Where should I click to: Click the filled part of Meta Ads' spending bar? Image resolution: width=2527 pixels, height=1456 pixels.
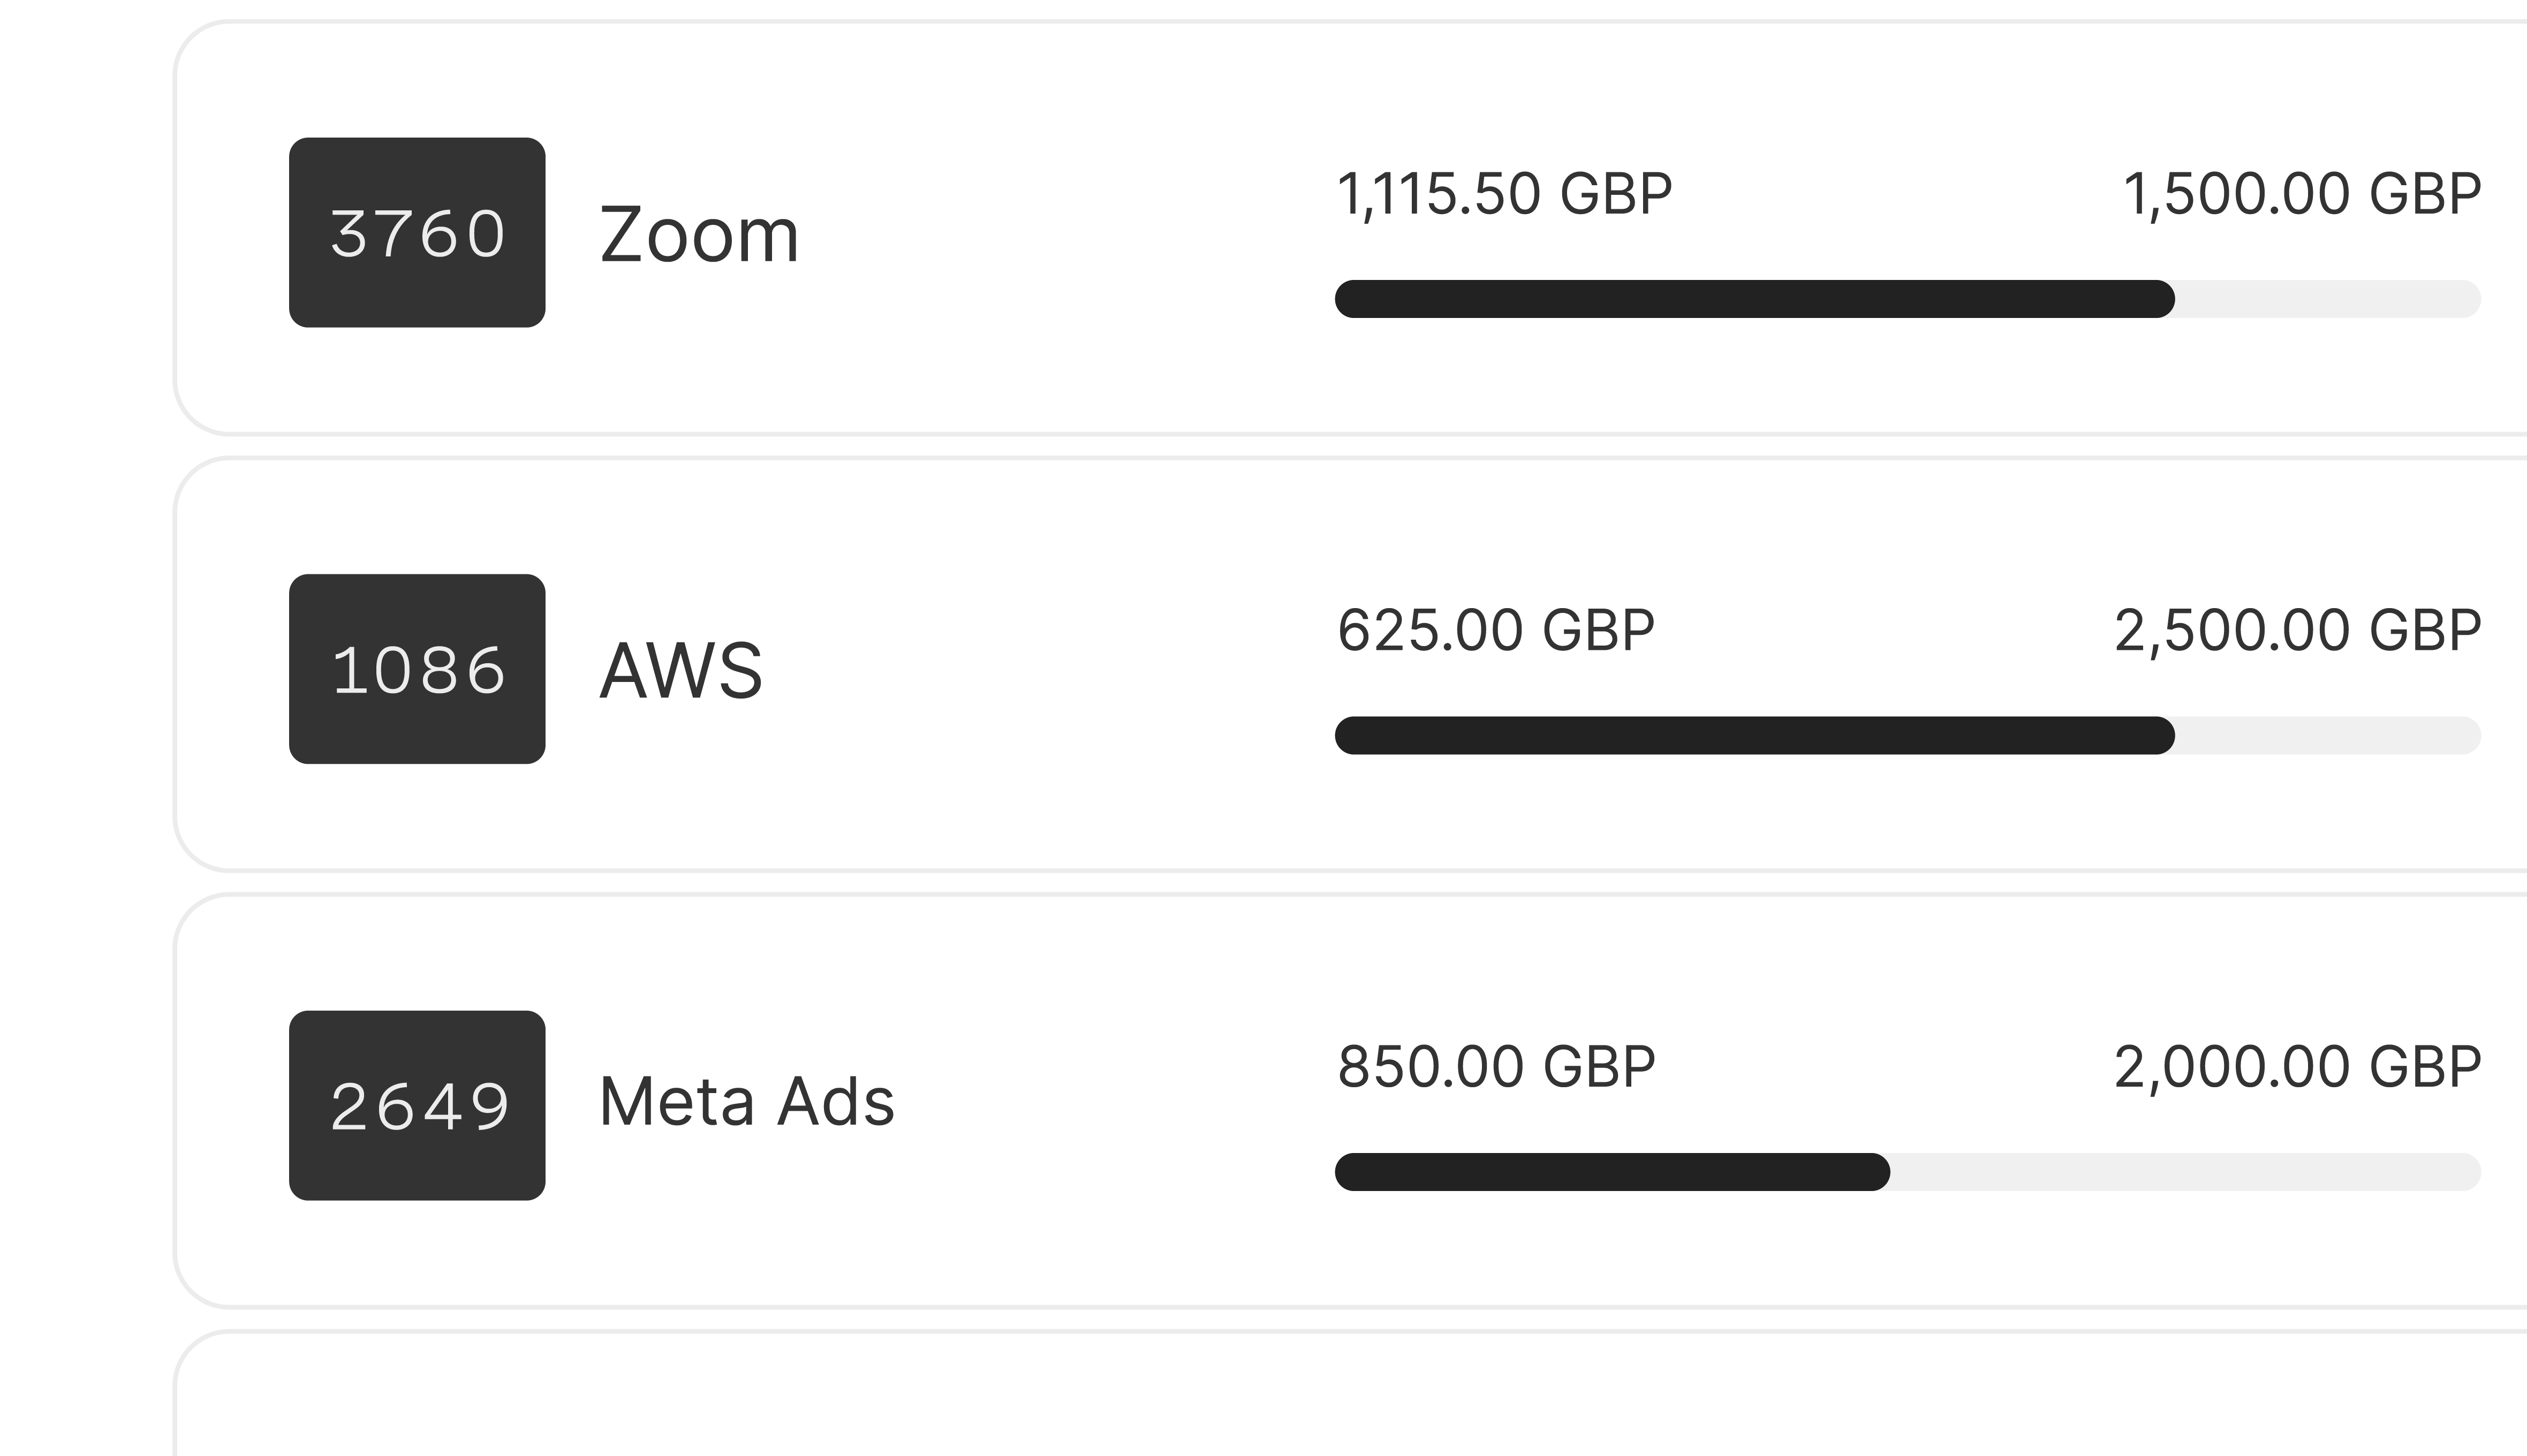[x=1612, y=1172]
